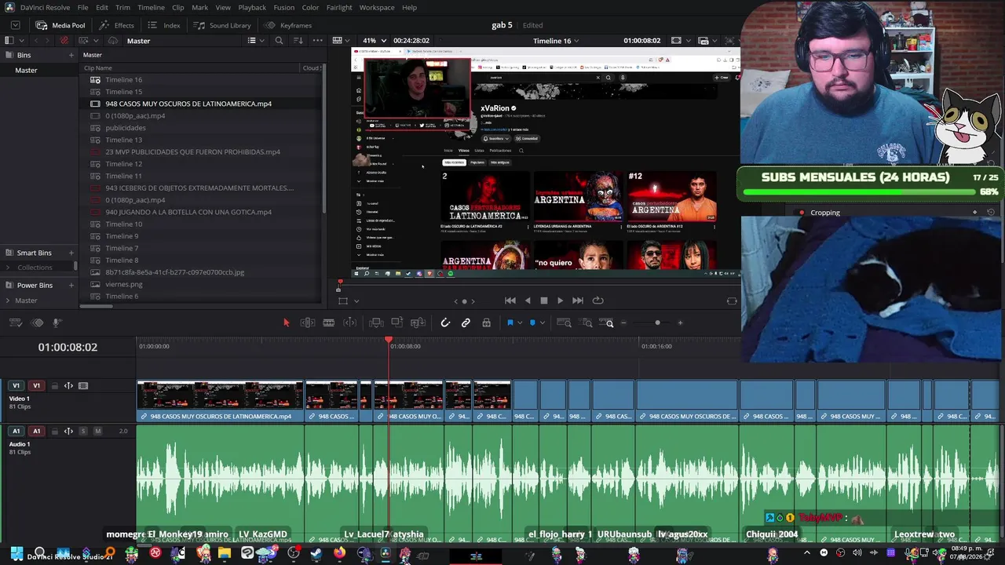Activate the Trim Edit Mode tool

tap(308, 323)
